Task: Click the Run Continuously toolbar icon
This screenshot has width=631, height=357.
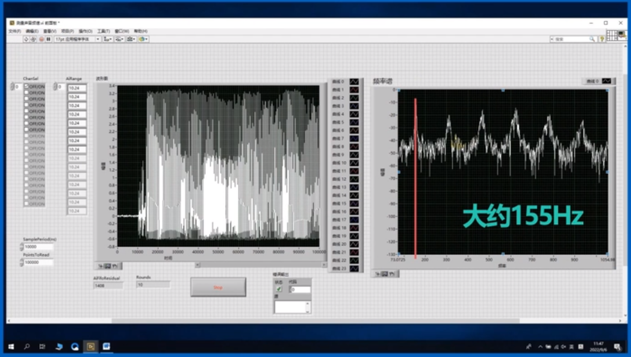Action: [34, 39]
